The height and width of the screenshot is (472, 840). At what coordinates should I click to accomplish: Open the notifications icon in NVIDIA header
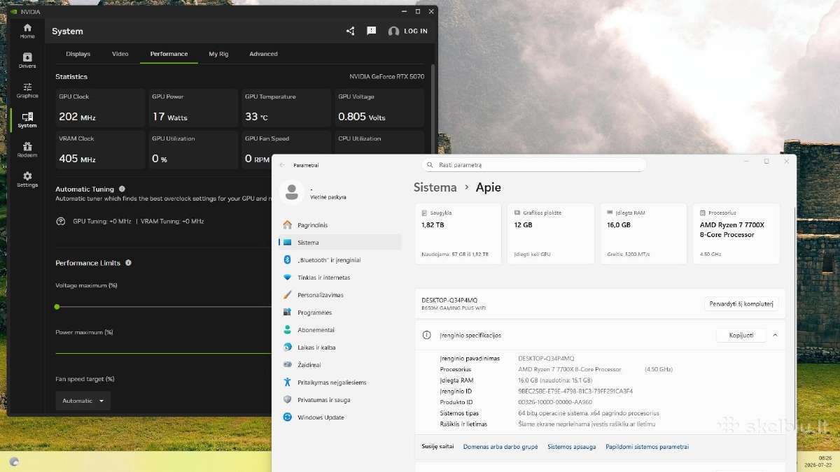[x=372, y=31]
